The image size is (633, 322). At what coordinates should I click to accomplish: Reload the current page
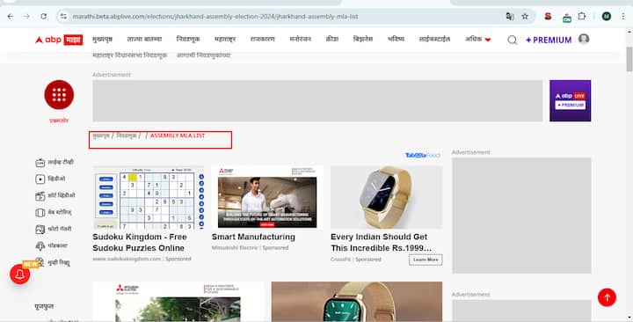(x=44, y=17)
